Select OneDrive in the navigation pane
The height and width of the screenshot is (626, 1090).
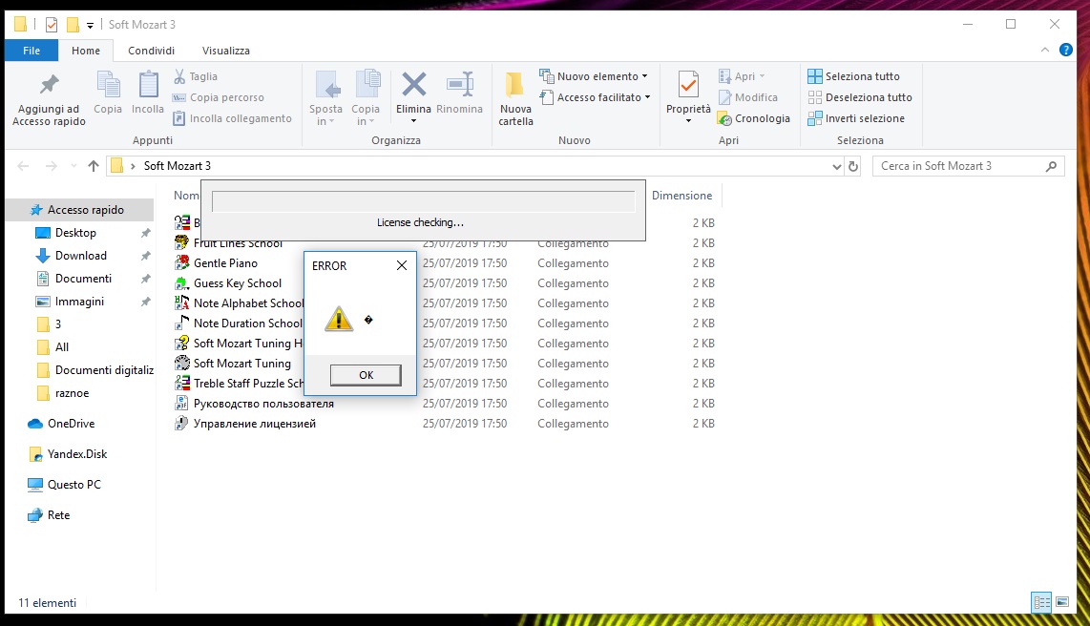coord(71,424)
